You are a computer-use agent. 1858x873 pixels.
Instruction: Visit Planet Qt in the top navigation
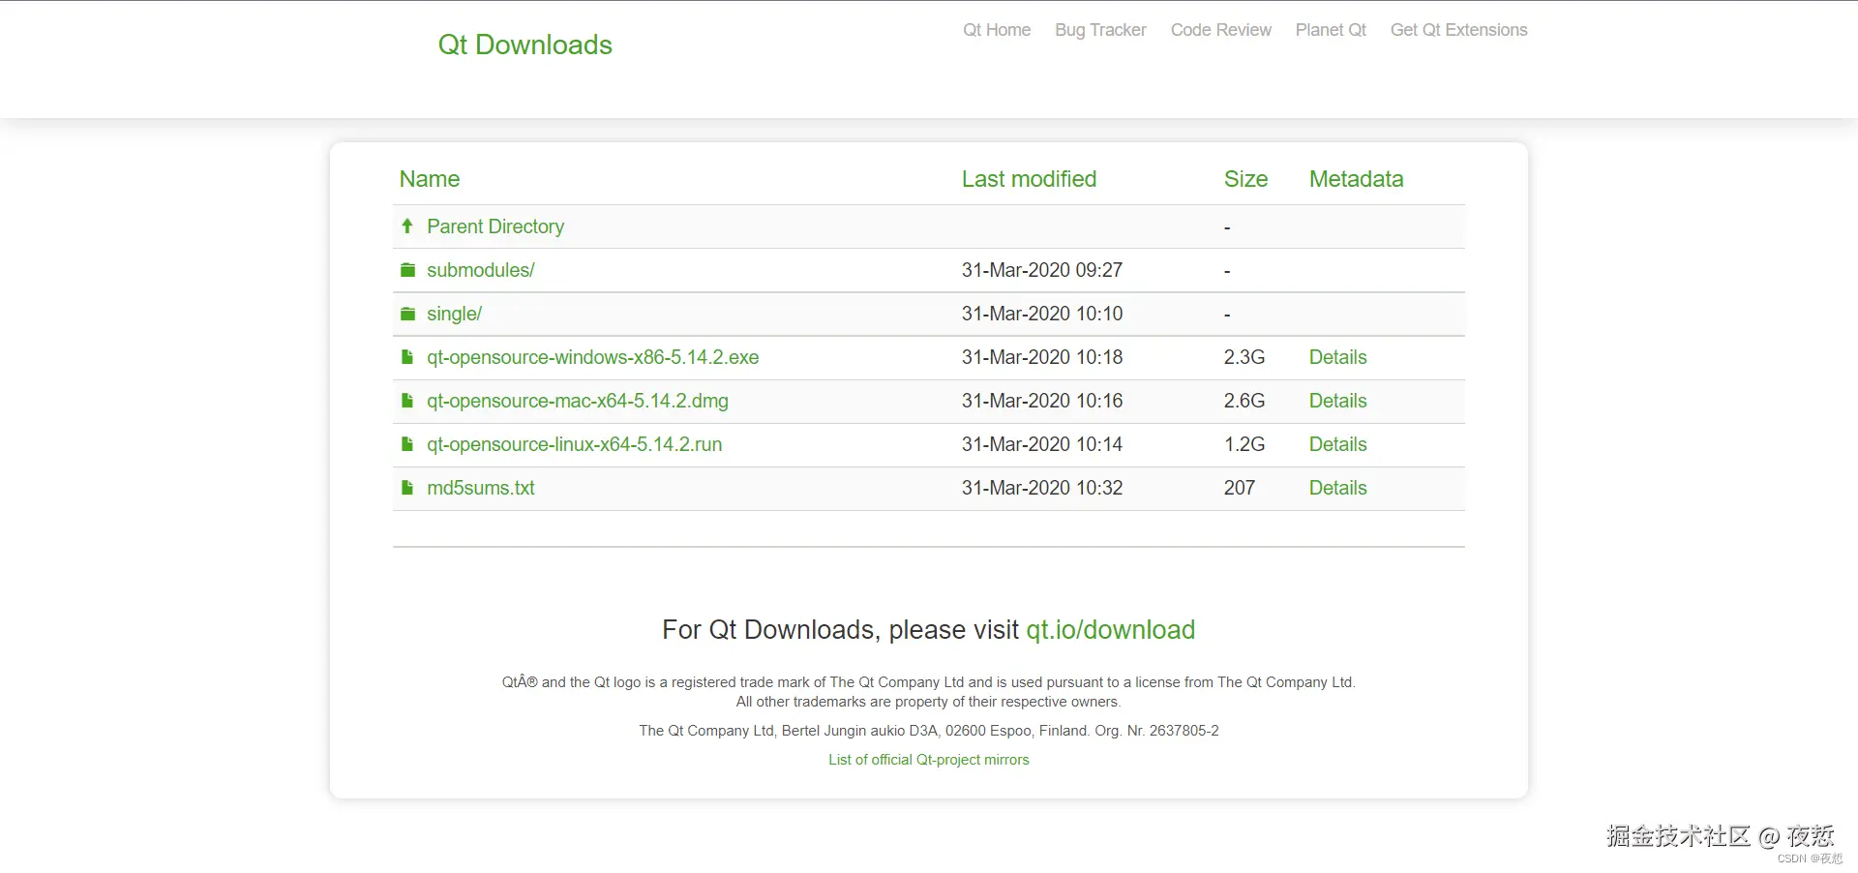point(1331,30)
